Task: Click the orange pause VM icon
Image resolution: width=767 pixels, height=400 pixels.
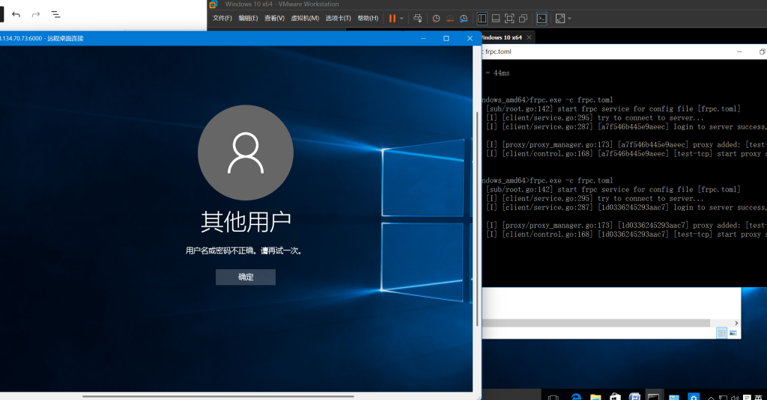Action: pyautogui.click(x=392, y=18)
